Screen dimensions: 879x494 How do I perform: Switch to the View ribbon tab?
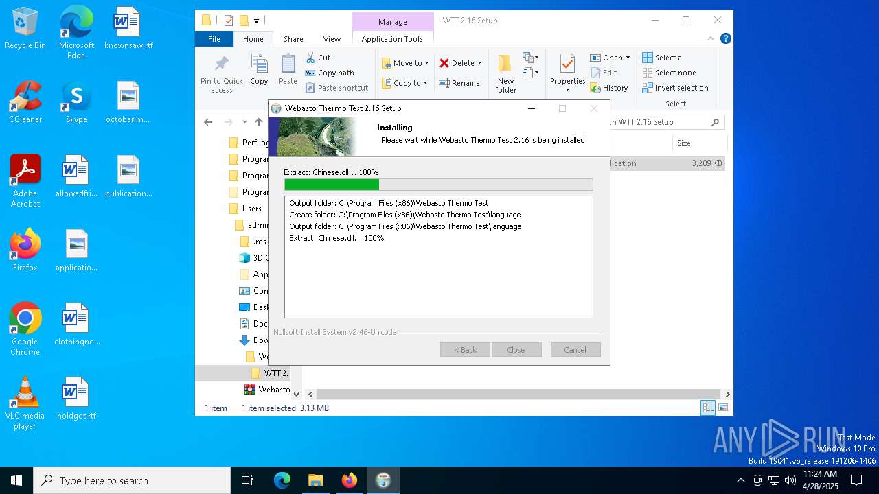click(332, 39)
